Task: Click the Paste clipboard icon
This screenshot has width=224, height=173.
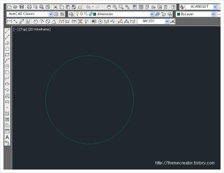Action: pos(68,7)
